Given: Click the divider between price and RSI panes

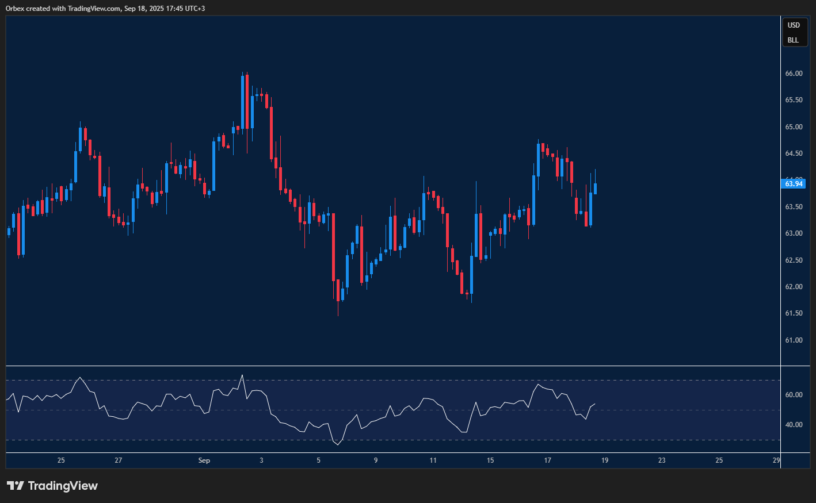Looking at the screenshot, I should (x=393, y=366).
